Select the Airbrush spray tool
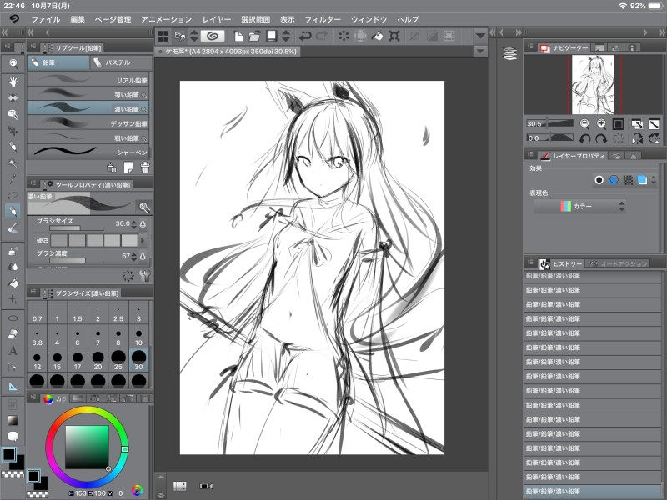Screen dimensions: 667x500 13,251
